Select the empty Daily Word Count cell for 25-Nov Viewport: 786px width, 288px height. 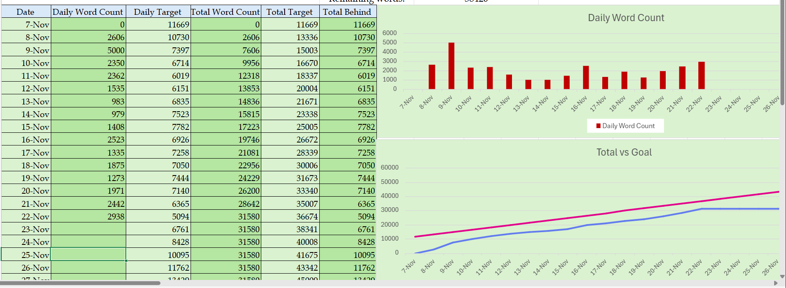(x=88, y=255)
